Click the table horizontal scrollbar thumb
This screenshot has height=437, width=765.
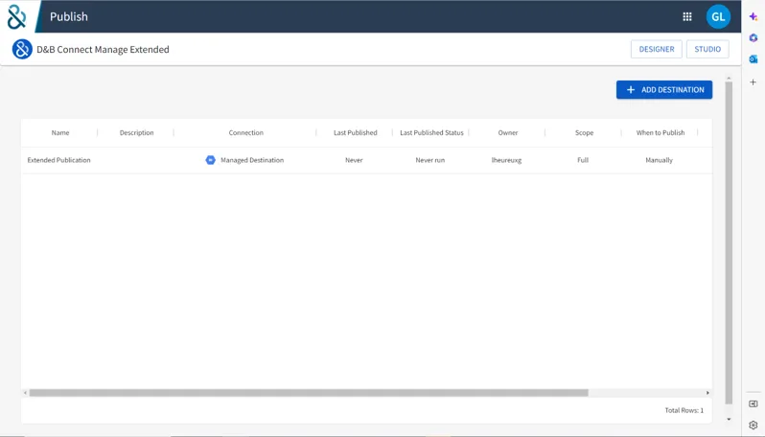309,393
